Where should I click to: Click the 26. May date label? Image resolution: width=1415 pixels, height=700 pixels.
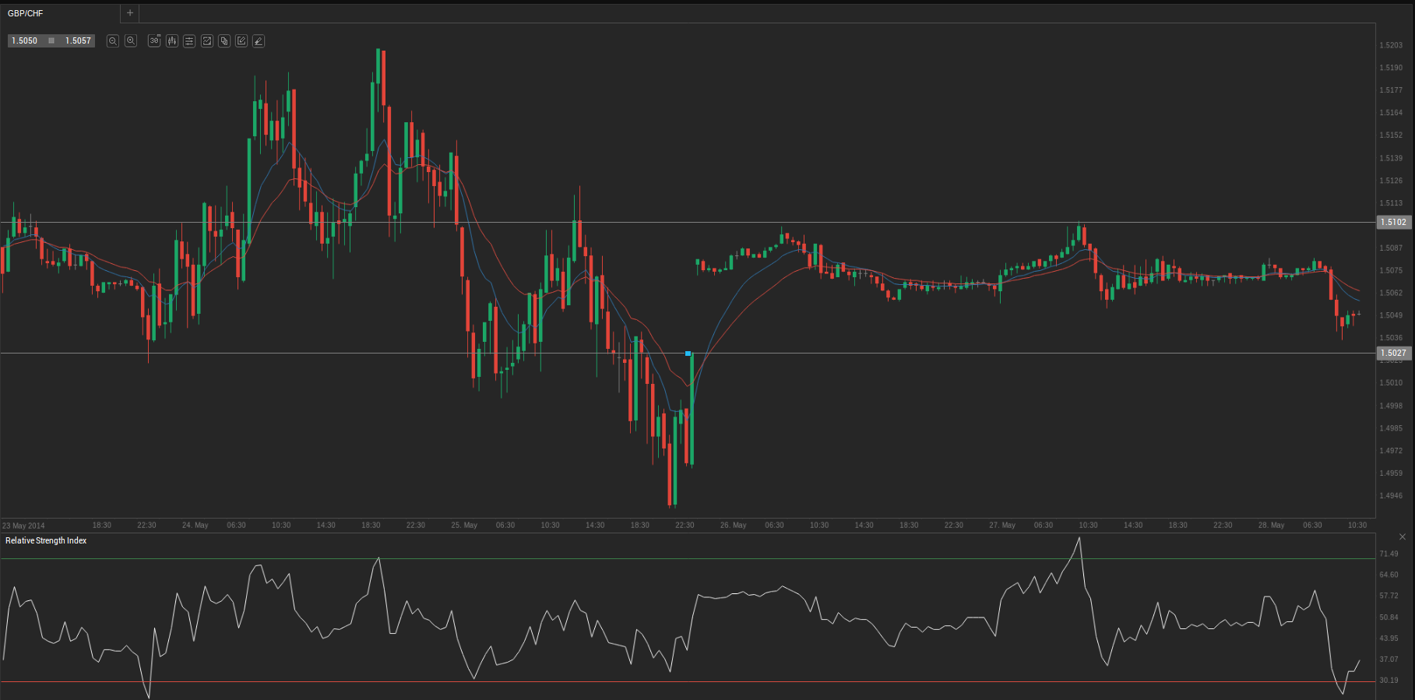(733, 526)
